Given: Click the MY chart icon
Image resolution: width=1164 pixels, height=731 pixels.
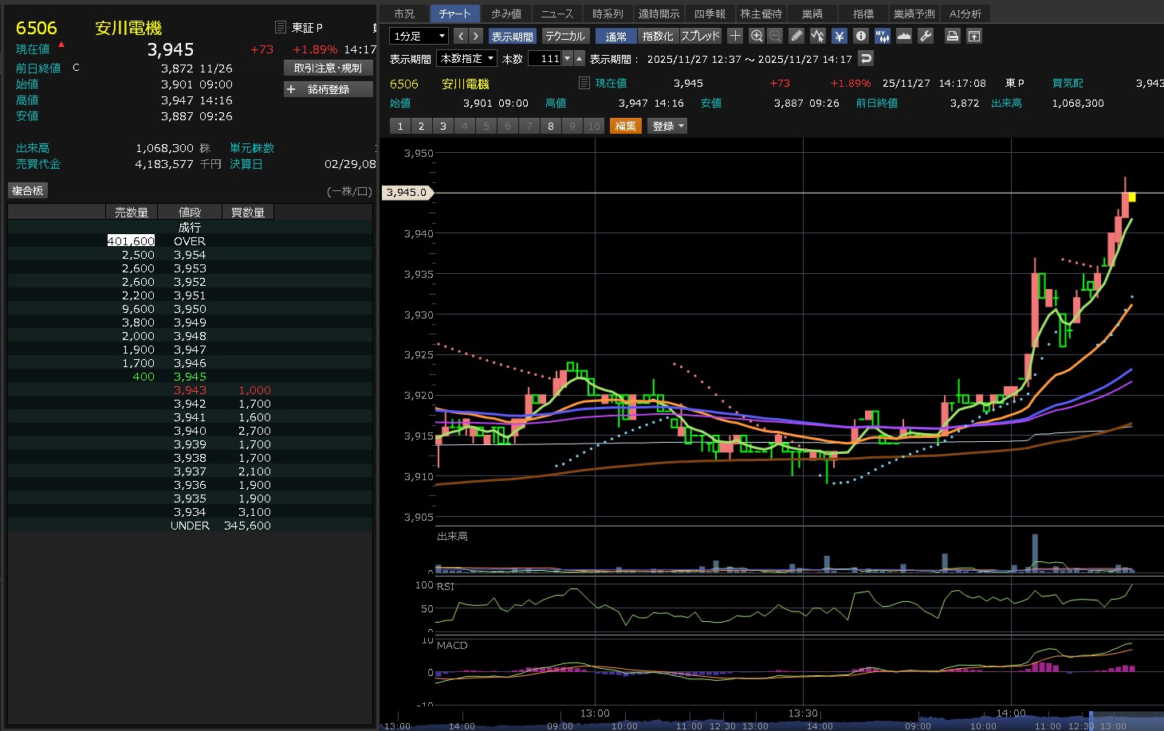Looking at the screenshot, I should [x=882, y=36].
